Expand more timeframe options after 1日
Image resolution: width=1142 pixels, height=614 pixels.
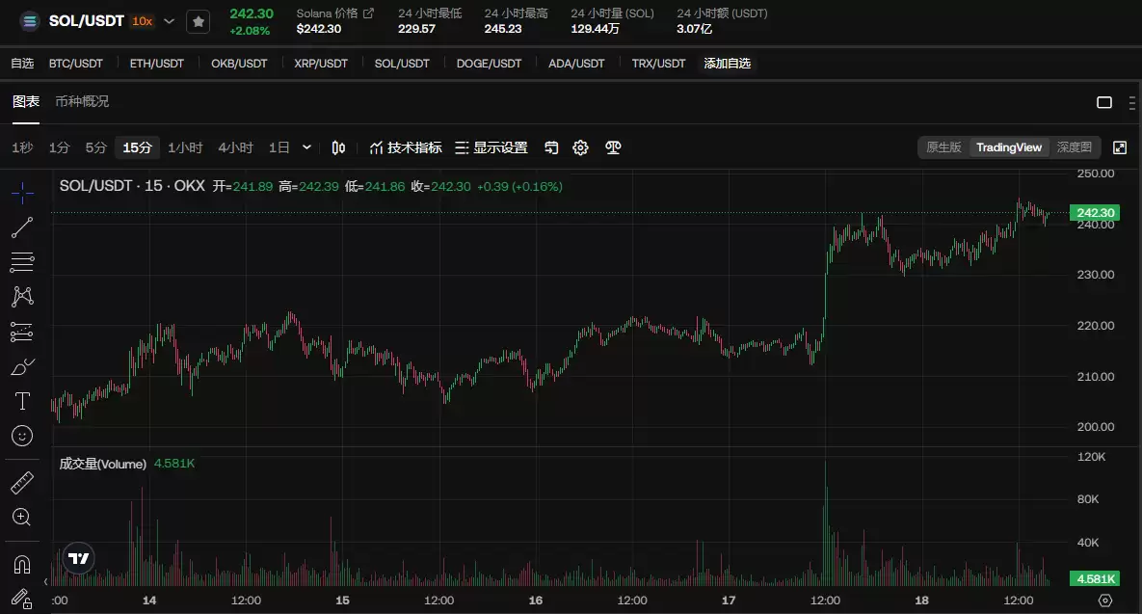pos(306,147)
